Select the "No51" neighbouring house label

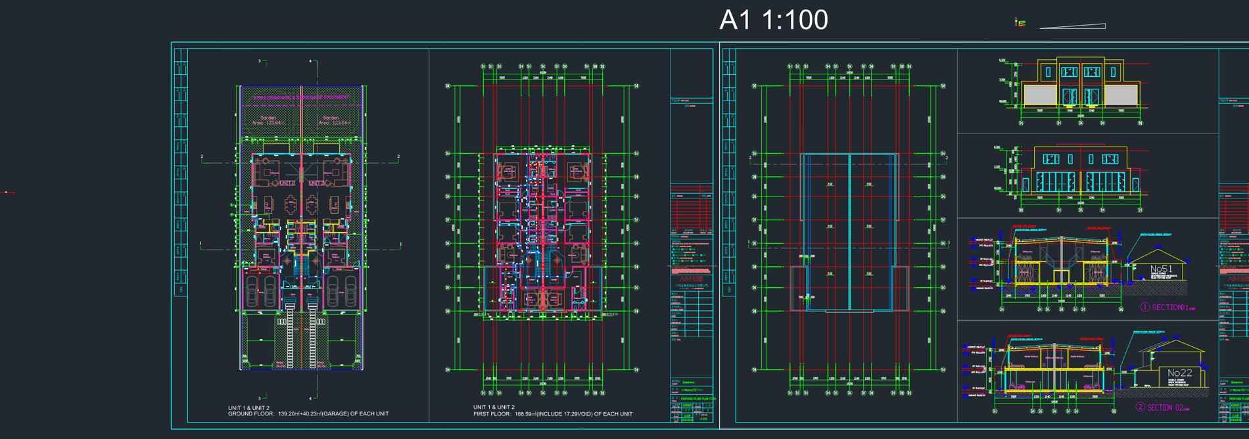(1161, 269)
